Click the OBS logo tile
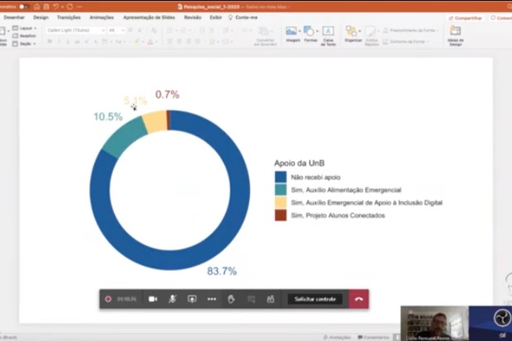The image size is (512, 341). click(491, 324)
